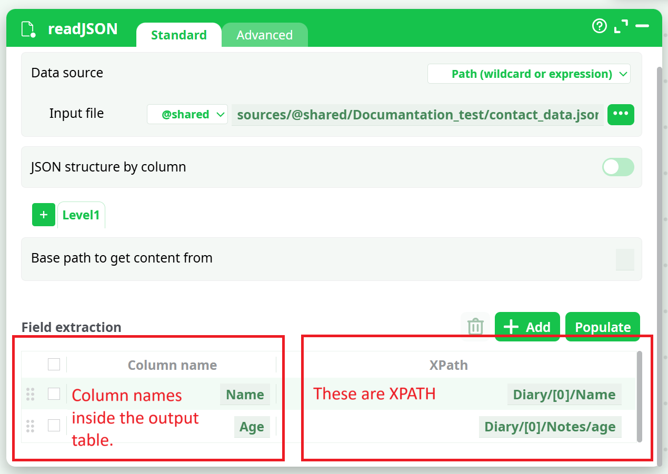Switch to the Advanced tab
Viewport: 668px width, 474px height.
[264, 35]
